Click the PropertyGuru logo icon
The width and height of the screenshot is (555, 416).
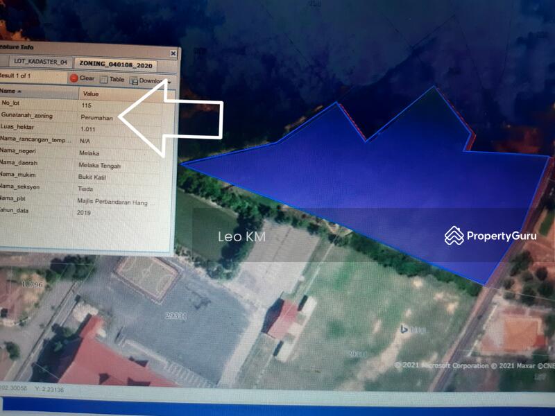[x=454, y=236]
